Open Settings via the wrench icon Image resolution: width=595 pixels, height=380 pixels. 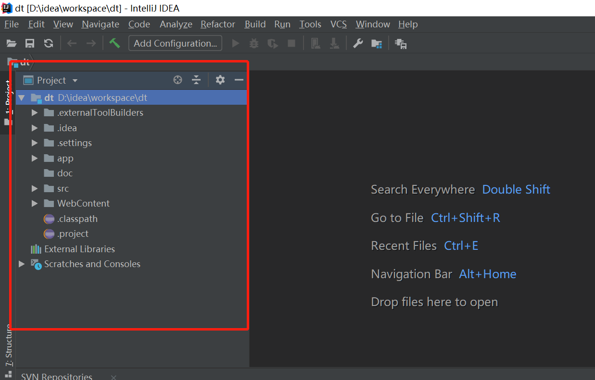pos(358,44)
